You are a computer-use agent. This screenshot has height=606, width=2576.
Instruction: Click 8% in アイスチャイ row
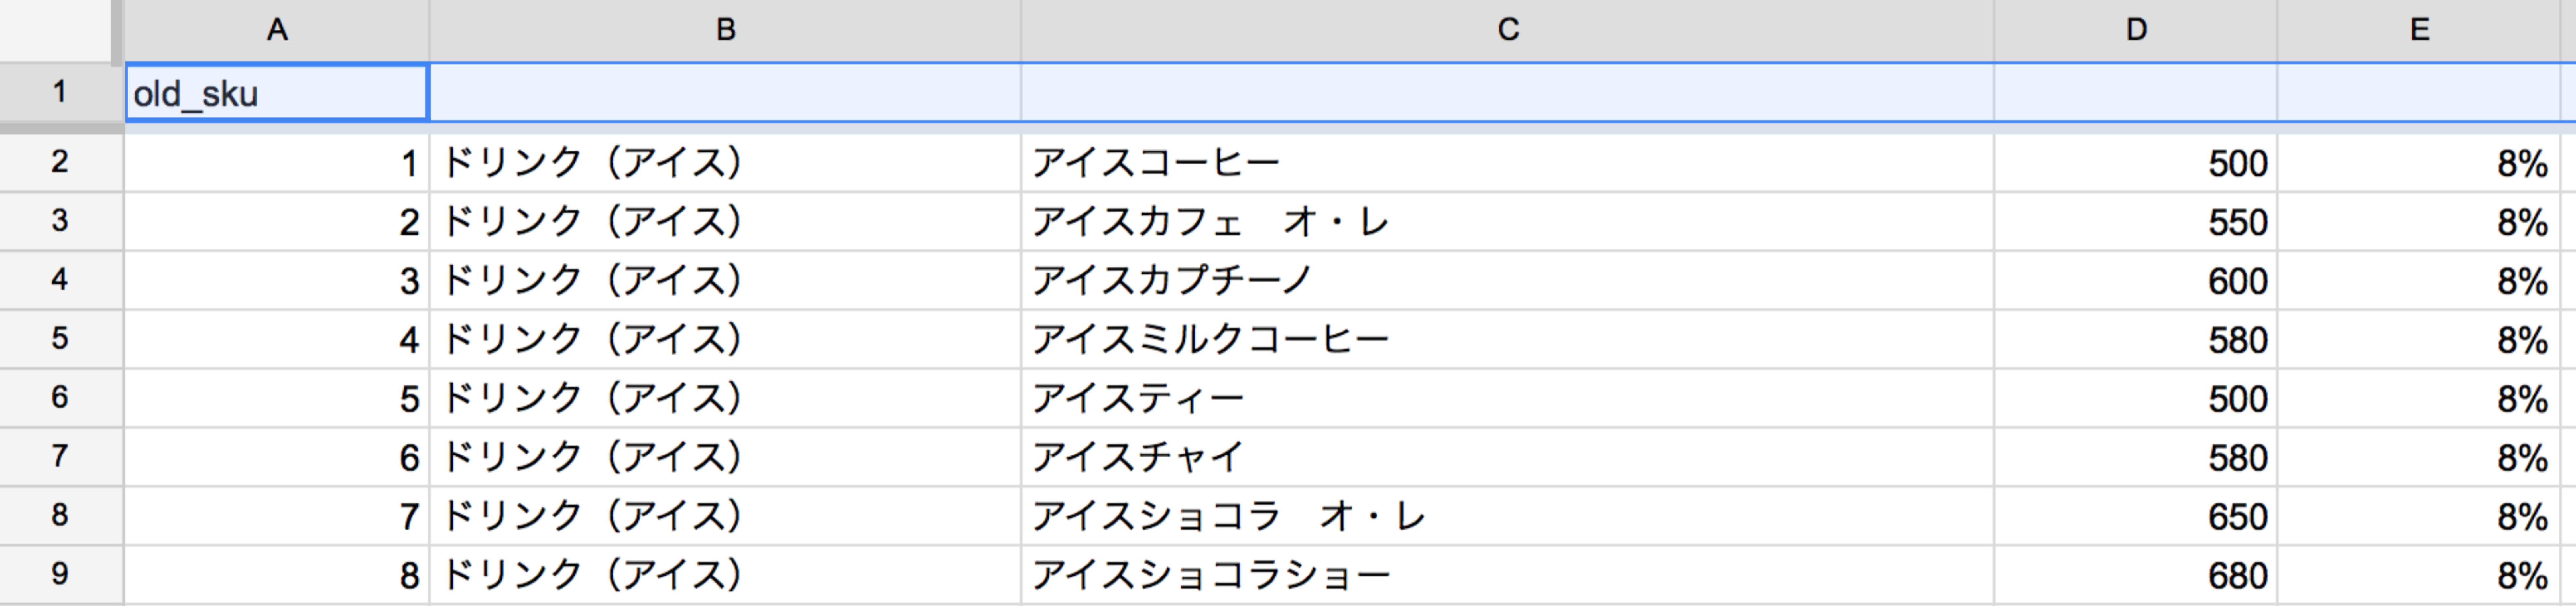[2419, 457]
